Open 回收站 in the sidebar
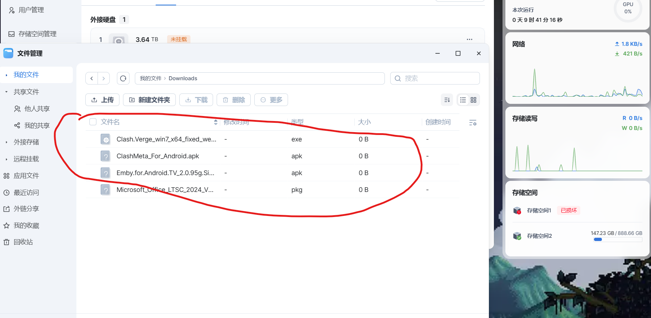651x318 pixels. tap(18, 242)
